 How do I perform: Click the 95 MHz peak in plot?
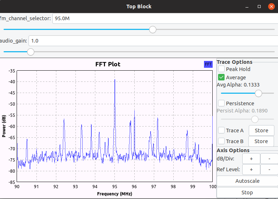point(115,81)
